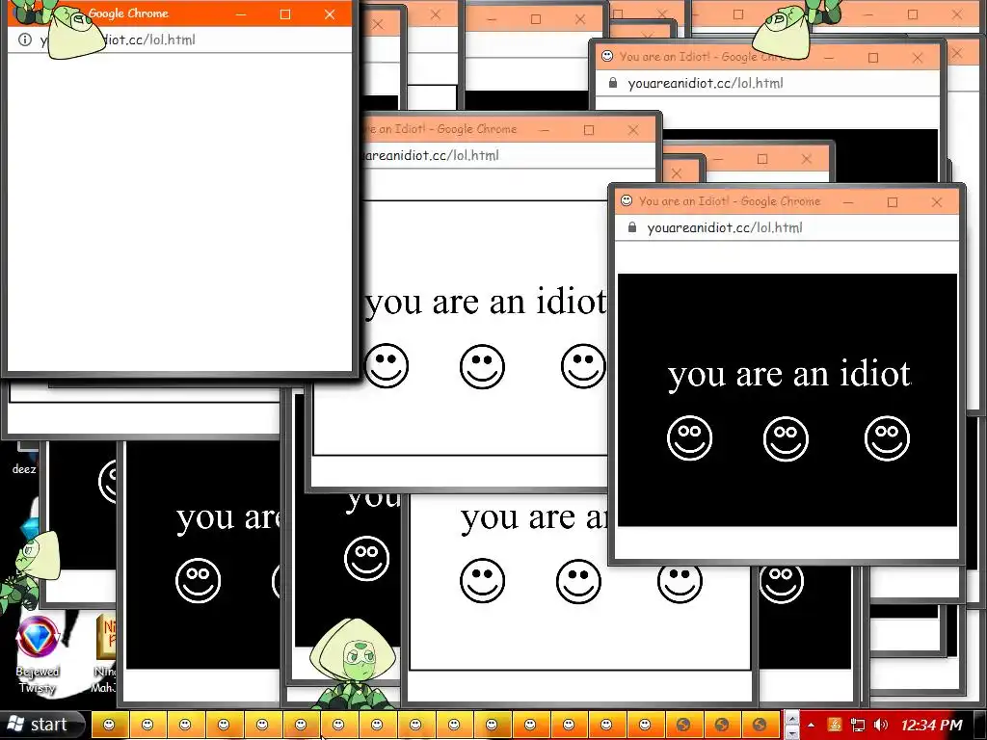Open the Bejeweled Twist desktop shortcut
Image resolution: width=987 pixels, height=740 pixels.
(x=38, y=654)
